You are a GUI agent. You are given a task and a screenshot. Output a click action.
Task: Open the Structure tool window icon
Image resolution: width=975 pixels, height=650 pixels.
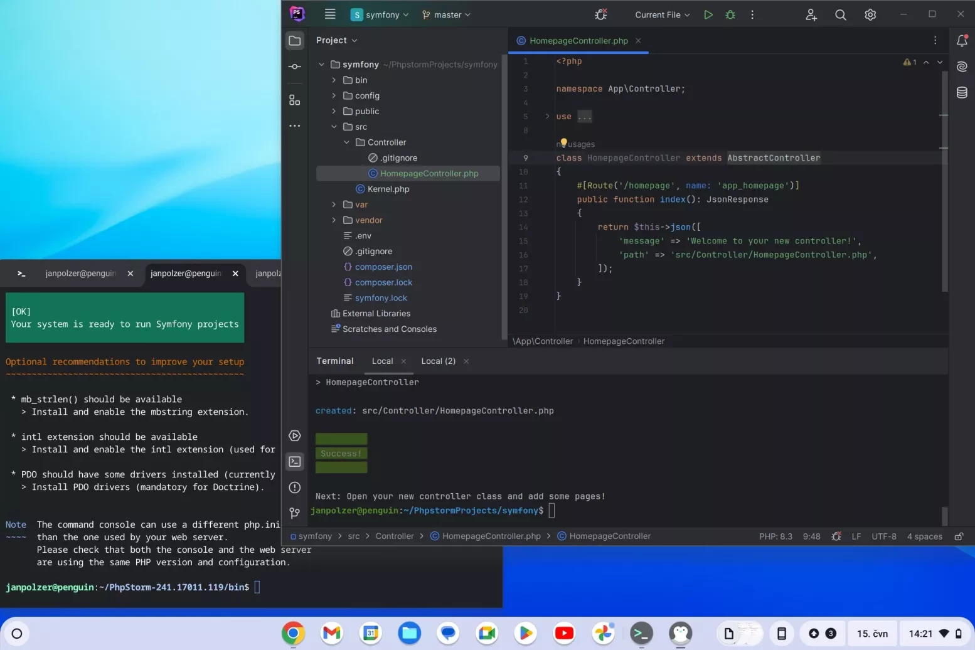point(295,100)
